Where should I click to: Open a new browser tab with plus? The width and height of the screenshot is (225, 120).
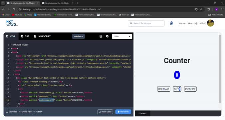(78, 3)
